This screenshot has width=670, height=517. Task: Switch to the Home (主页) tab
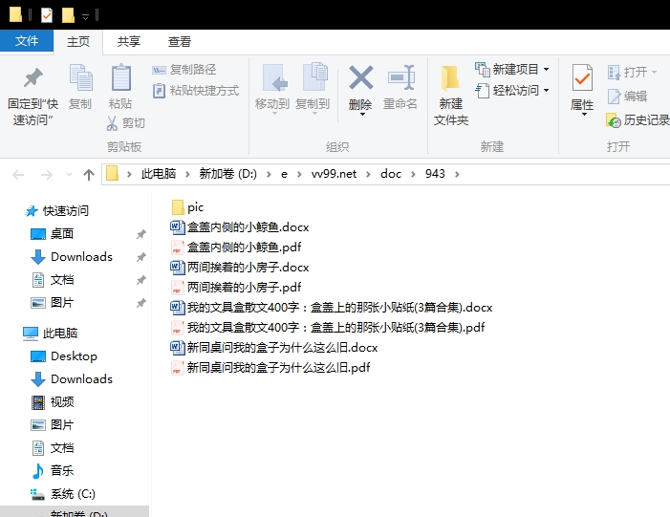click(78, 41)
